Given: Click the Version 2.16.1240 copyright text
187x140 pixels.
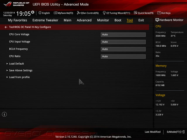Looking at the screenshot, I should pos(93,137).
